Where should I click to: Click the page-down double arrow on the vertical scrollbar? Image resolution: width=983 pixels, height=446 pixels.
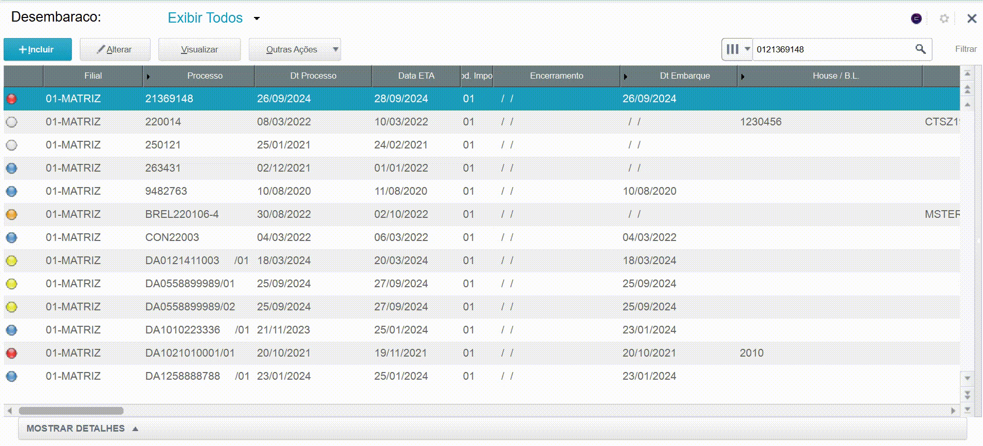pos(967,395)
